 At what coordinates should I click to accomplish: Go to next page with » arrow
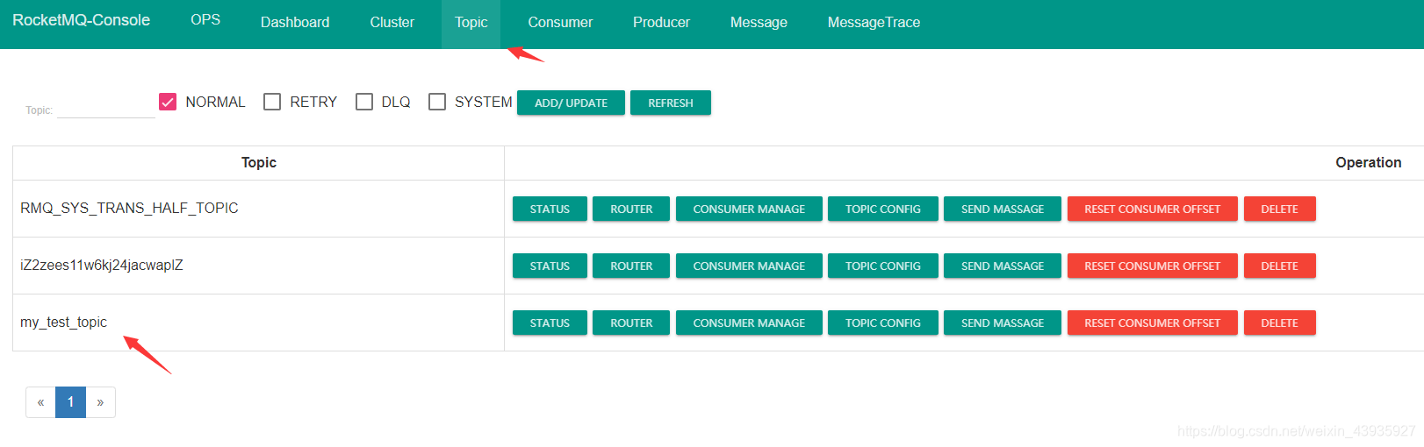(100, 402)
